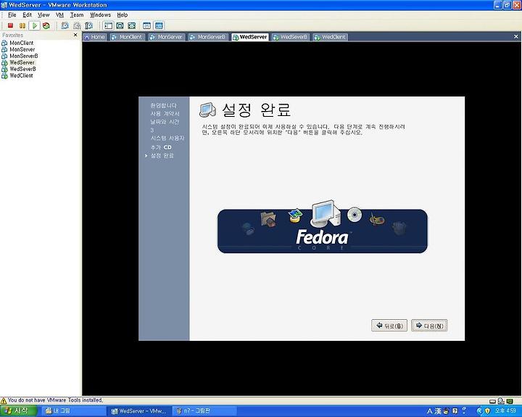522x417 pixels.
Task: Click the hard disk status bar icon
Action: click(x=492, y=401)
